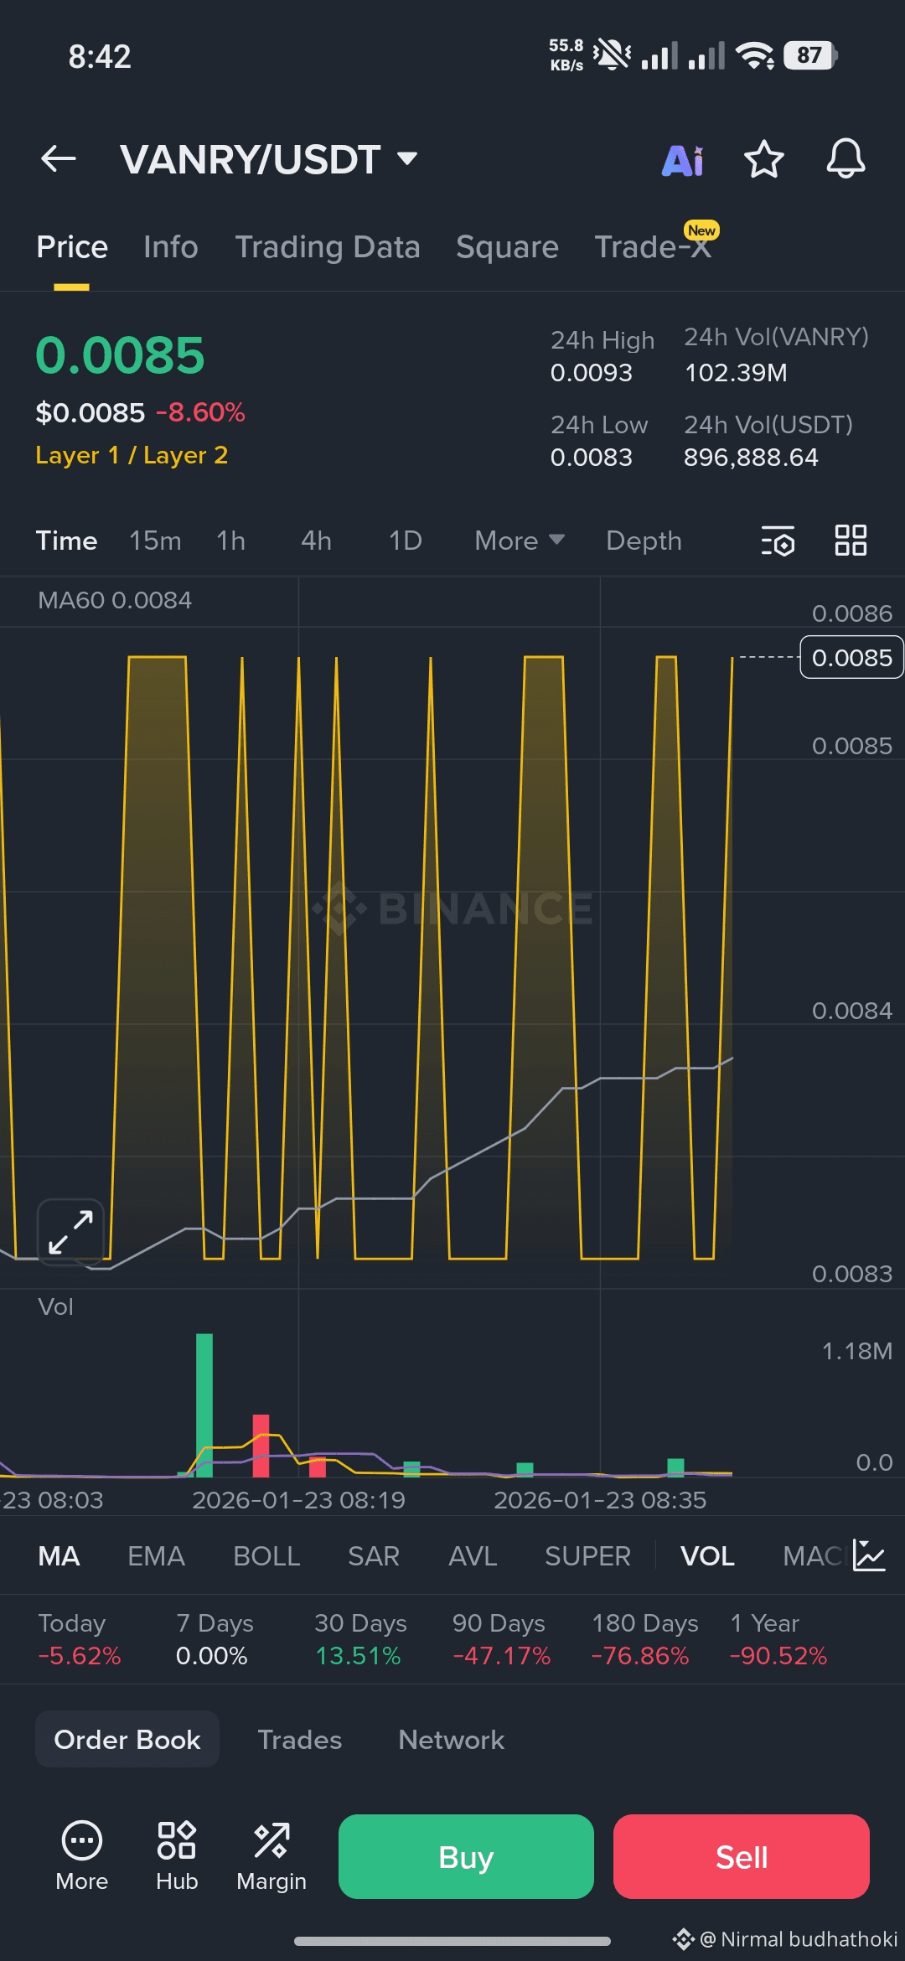The width and height of the screenshot is (905, 1961).
Task: Tap the -8.60% price change
Action: (200, 412)
